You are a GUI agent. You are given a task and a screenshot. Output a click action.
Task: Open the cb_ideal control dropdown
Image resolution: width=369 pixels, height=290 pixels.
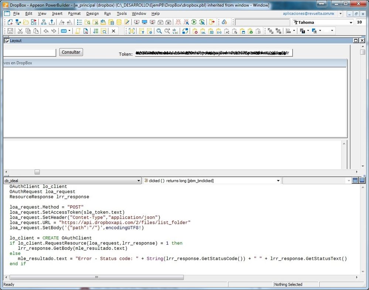click(x=139, y=181)
